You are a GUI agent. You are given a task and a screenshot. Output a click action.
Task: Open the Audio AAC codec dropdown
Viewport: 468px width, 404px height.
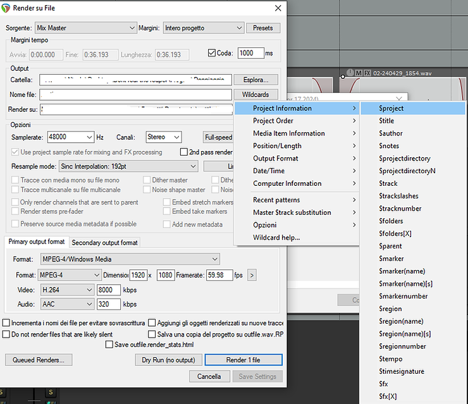(68, 304)
